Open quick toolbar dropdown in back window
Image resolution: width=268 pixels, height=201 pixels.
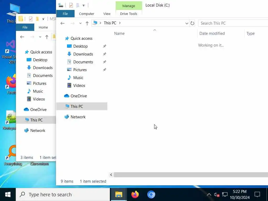pyautogui.click(x=43, y=19)
